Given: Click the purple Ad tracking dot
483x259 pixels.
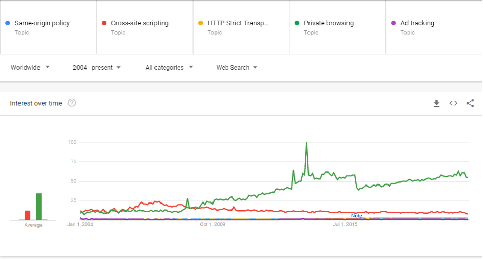Looking at the screenshot, I should 394,23.
